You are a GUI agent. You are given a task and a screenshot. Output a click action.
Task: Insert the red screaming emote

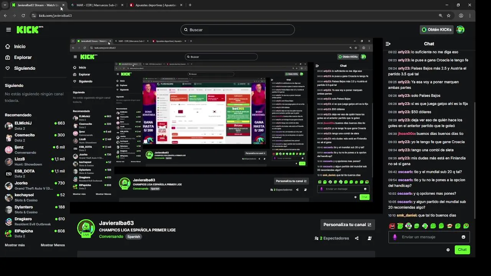click(392, 226)
